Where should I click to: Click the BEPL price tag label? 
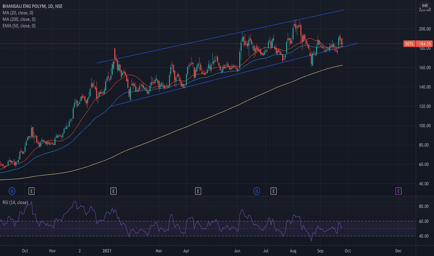click(409, 44)
